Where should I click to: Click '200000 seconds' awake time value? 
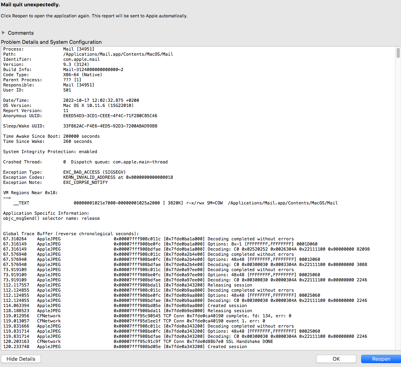tap(81, 136)
